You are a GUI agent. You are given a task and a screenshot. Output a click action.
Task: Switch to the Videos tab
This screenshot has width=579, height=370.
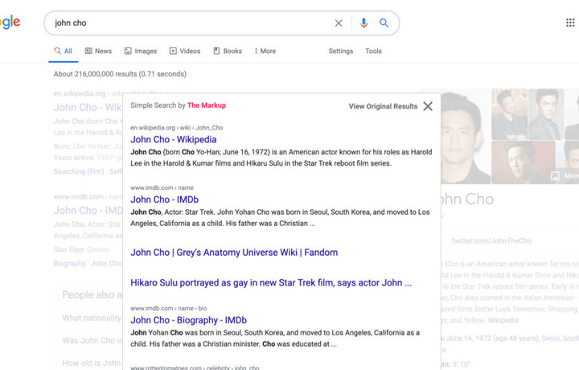click(185, 51)
